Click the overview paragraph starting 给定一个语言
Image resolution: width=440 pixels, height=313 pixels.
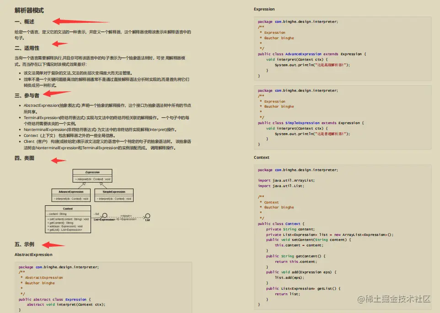click(103, 35)
